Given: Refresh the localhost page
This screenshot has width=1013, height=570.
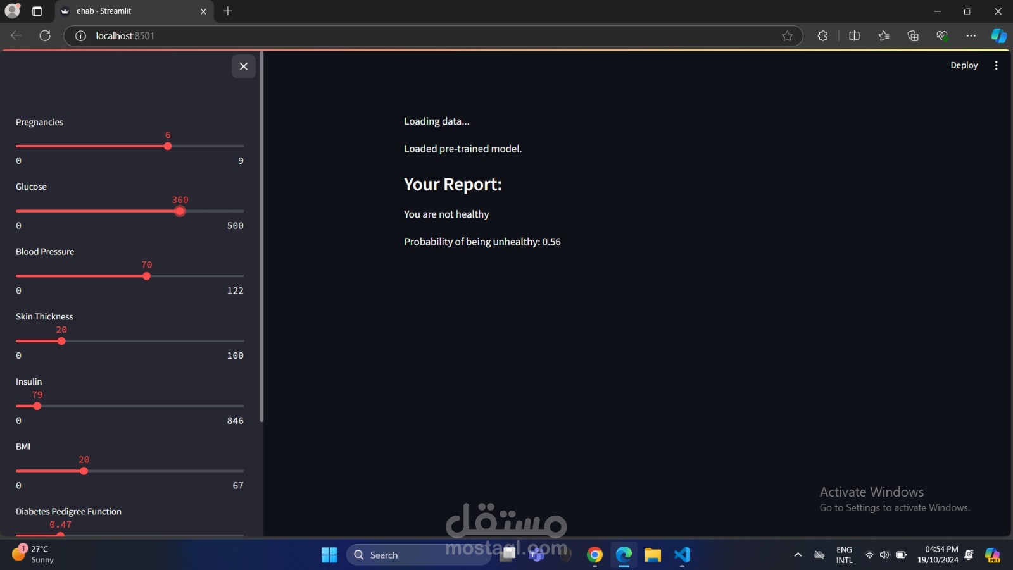Looking at the screenshot, I should coord(45,35).
